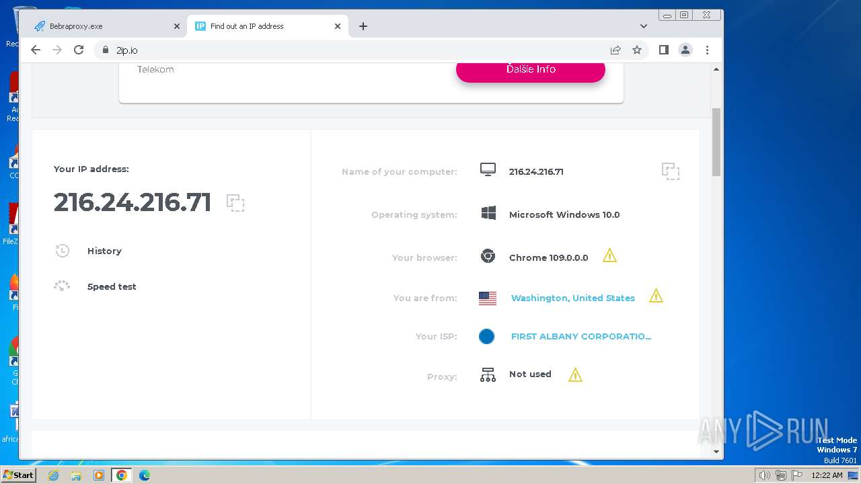Screen dimensions: 861x484
Task: Click the vertical scrollbar thumb
Action: tap(716, 142)
